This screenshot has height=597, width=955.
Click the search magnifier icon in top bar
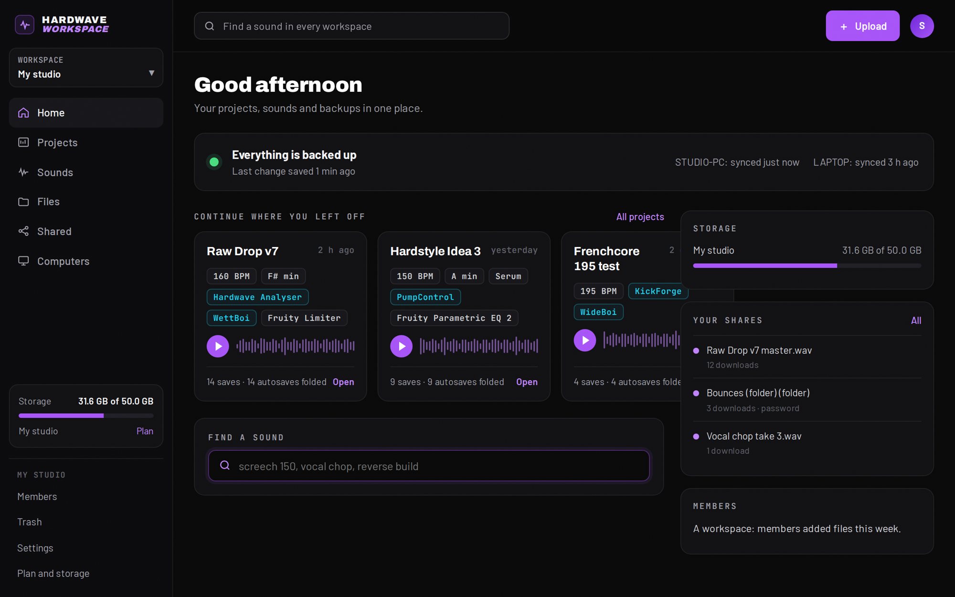click(x=209, y=26)
